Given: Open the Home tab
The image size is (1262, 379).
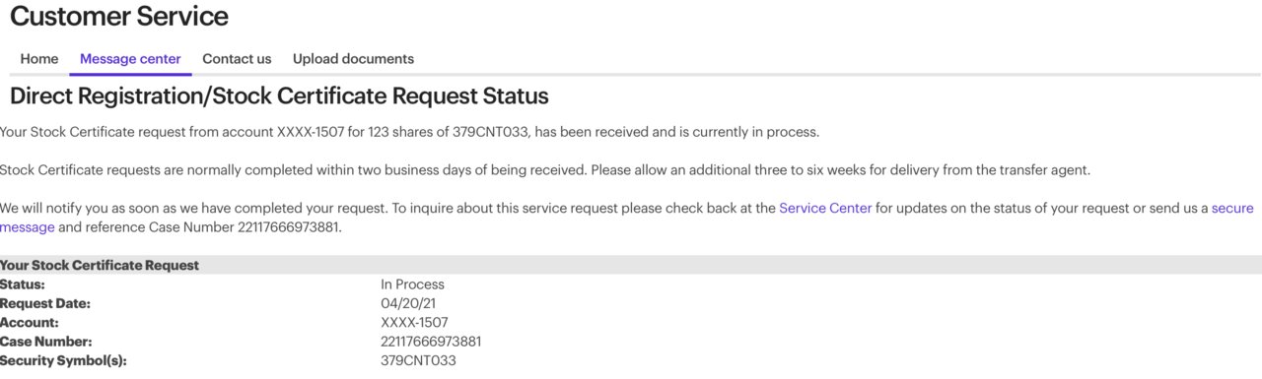Looking at the screenshot, I should [39, 59].
